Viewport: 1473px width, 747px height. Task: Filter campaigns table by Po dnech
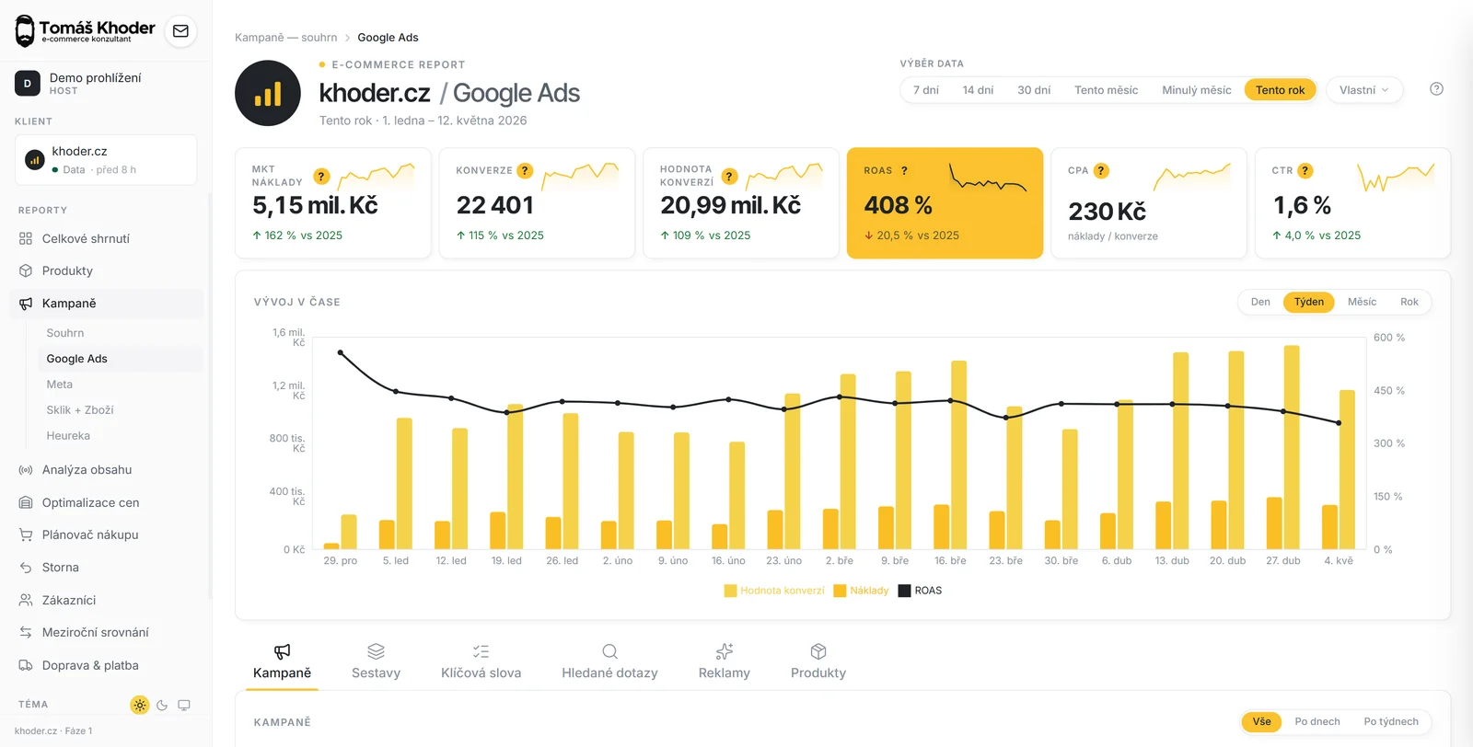[x=1317, y=721]
